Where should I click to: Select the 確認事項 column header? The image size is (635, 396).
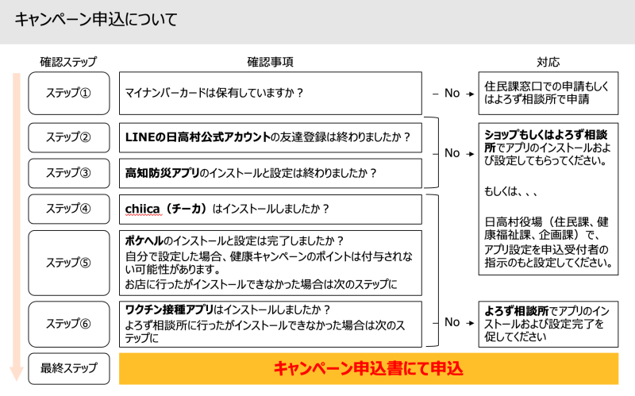coord(269,61)
